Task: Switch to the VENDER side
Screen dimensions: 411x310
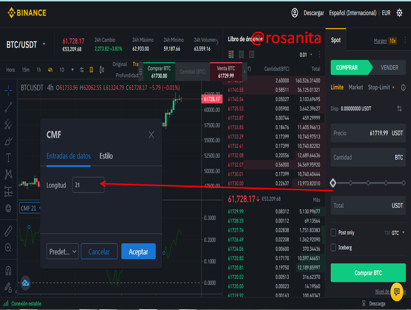Action: point(389,67)
